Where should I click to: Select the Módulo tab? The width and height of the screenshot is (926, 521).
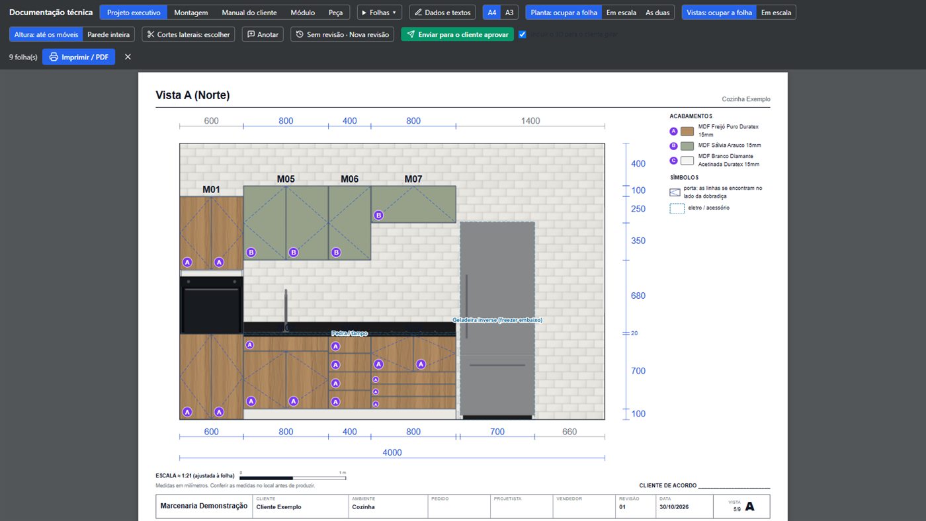pyautogui.click(x=303, y=13)
